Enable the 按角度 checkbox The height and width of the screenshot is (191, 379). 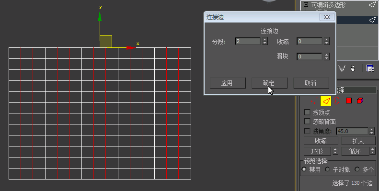pyautogui.click(x=307, y=131)
